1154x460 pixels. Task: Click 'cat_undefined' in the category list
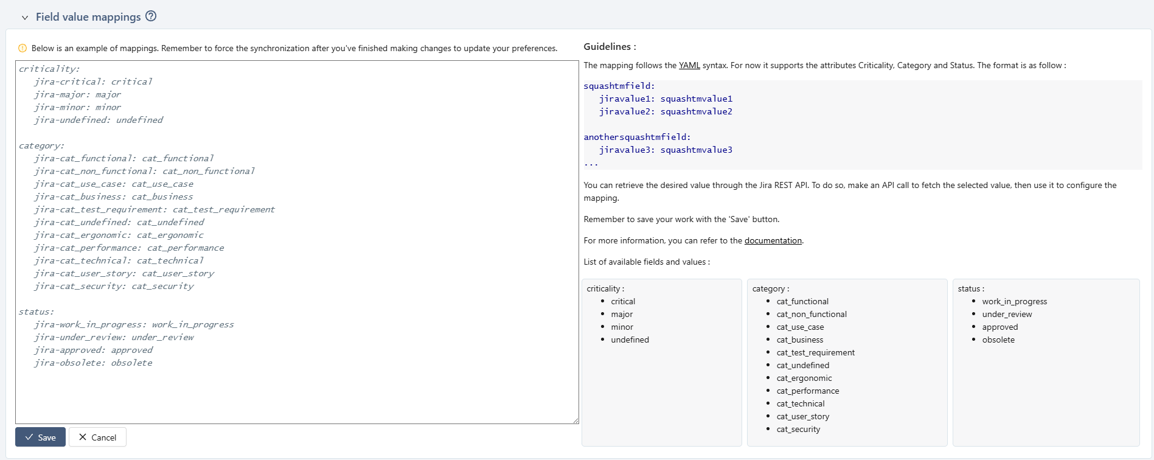[802, 365]
